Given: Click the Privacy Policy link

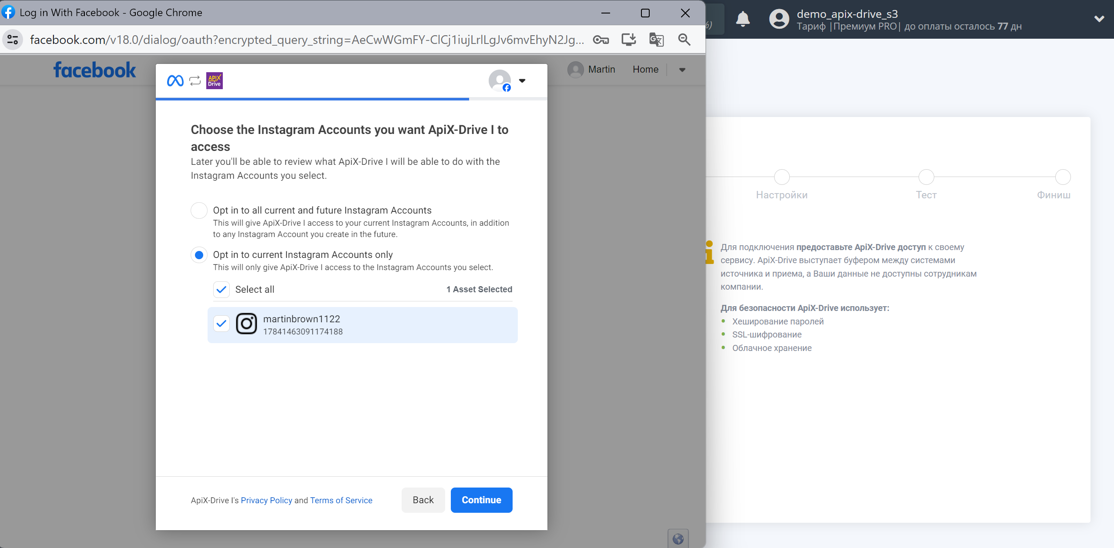Looking at the screenshot, I should pyautogui.click(x=266, y=500).
